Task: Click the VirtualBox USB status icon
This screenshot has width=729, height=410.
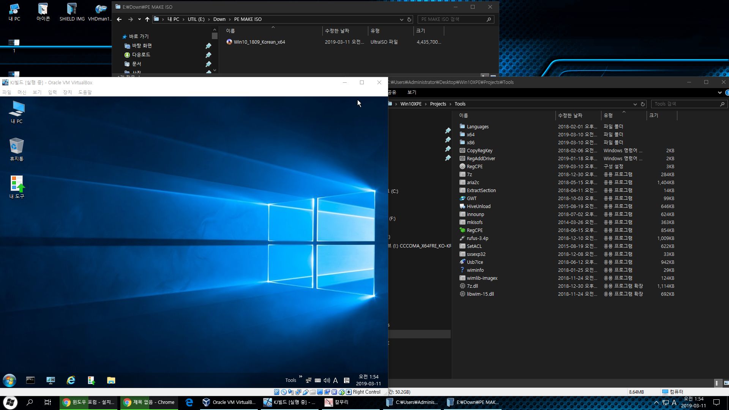Action: (306, 392)
